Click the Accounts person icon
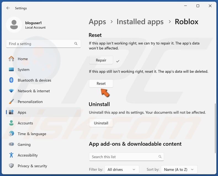The image size is (218, 176). (x=11, y=123)
